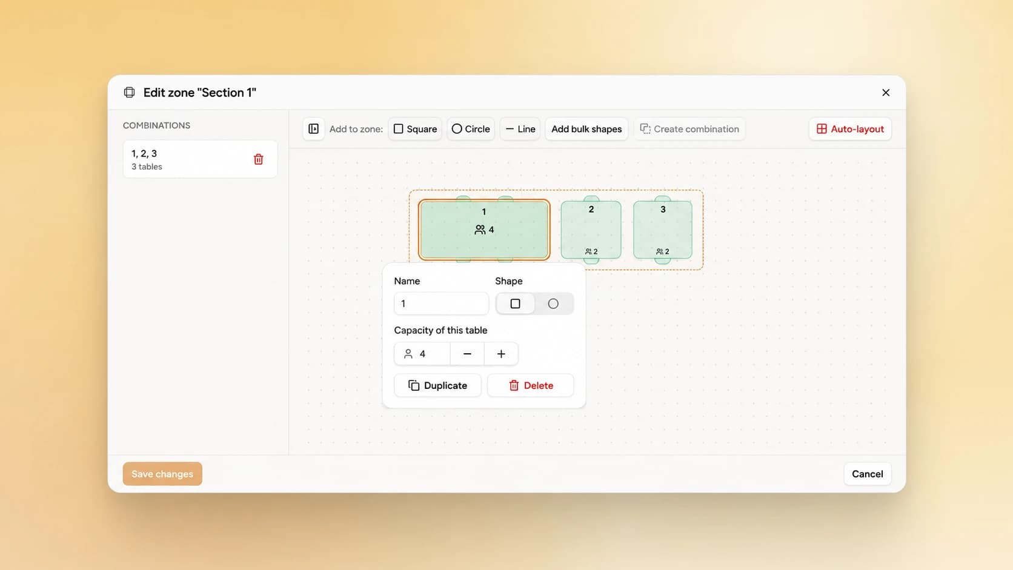
Task: Choose circle shape for the table
Action: [x=553, y=303]
